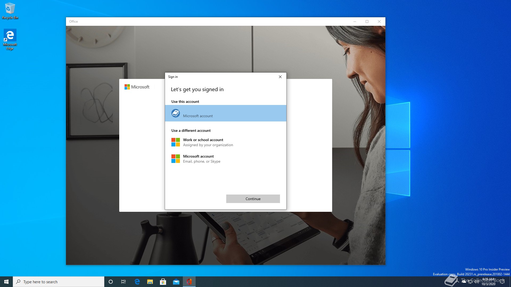This screenshot has height=287, width=511.
Task: Maximize the Office window
Action: (x=367, y=22)
